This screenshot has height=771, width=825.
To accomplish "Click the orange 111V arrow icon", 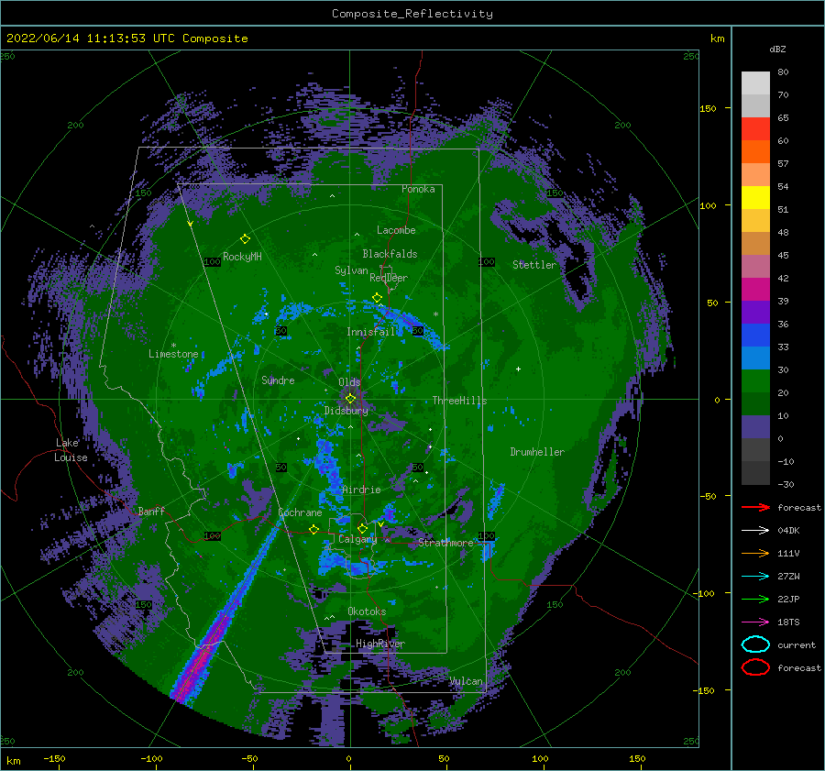I will 755,553.
